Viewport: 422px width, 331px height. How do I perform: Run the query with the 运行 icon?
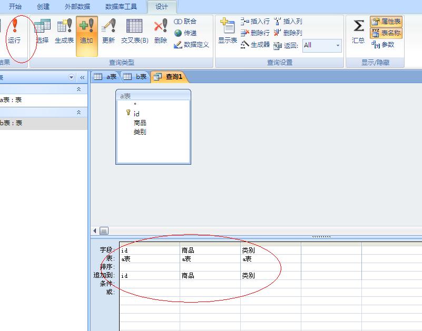click(x=14, y=31)
